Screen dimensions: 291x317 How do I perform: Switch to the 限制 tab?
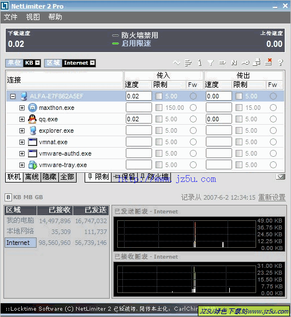[98, 177]
